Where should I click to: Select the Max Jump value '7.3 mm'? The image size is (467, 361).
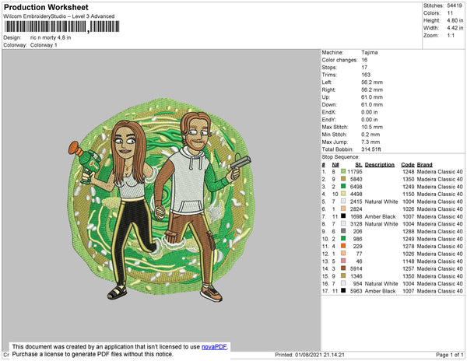pyautogui.click(x=370, y=142)
